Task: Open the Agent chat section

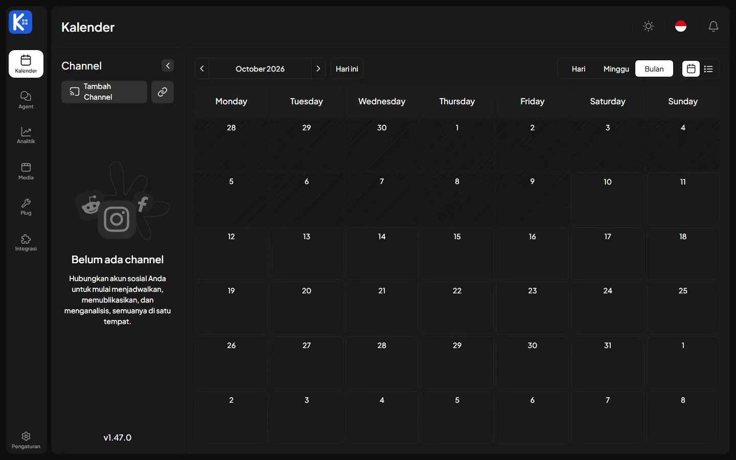Action: 26,100
